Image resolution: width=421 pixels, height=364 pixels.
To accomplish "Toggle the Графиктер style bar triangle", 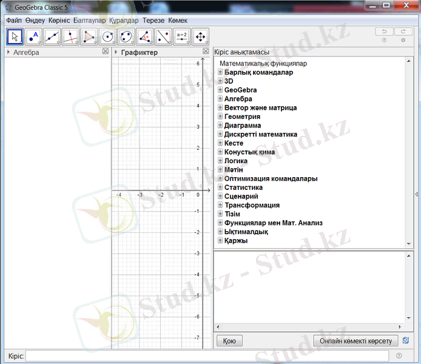I will (x=116, y=52).
